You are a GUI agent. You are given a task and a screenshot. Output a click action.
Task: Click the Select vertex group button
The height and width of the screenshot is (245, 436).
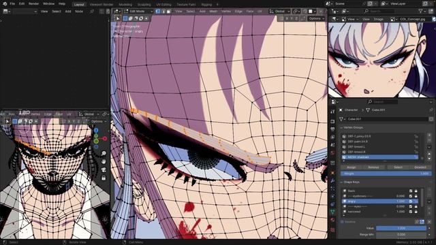click(x=398, y=167)
